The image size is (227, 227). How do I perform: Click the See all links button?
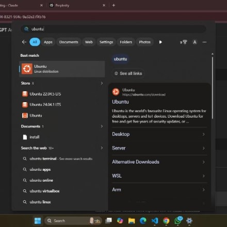pos(128,73)
